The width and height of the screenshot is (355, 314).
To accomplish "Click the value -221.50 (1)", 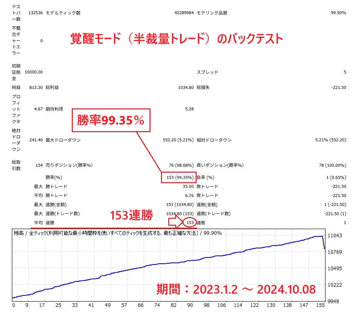I will tap(335, 214).
